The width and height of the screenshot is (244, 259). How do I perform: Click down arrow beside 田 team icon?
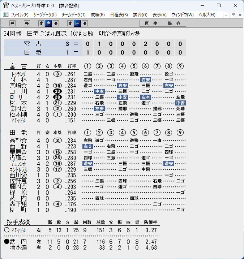point(85,23)
